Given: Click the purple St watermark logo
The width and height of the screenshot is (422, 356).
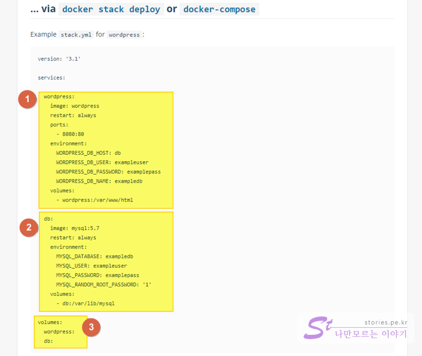Looking at the screenshot, I should tap(318, 328).
